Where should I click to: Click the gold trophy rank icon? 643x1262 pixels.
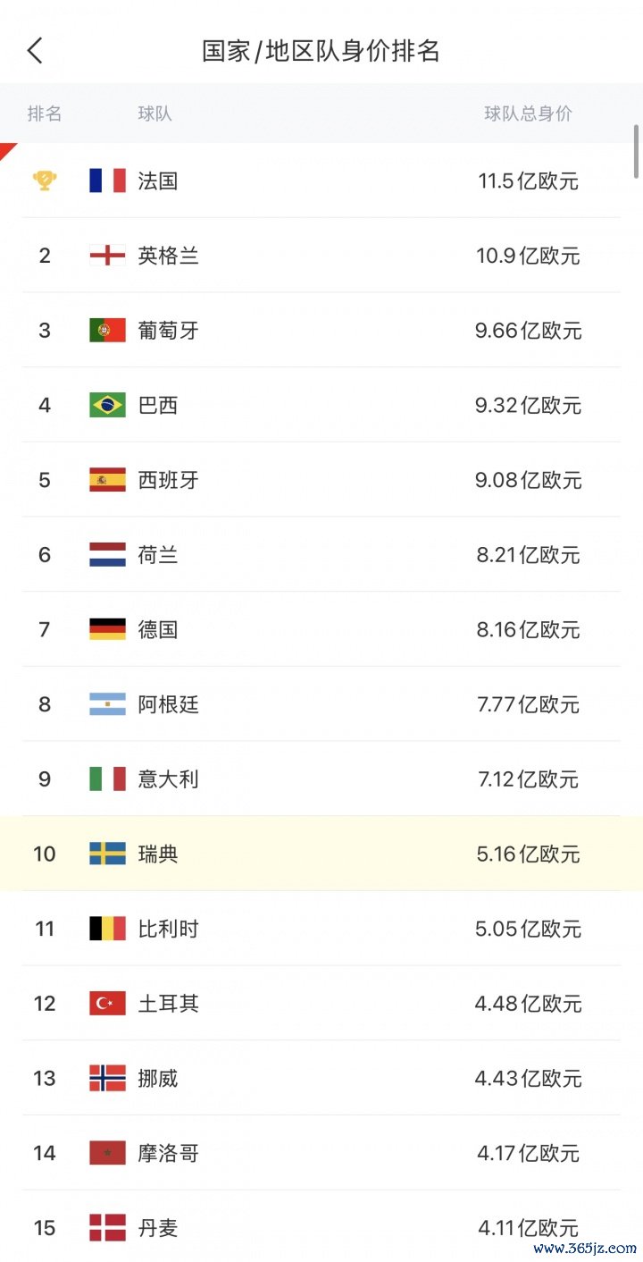point(45,181)
